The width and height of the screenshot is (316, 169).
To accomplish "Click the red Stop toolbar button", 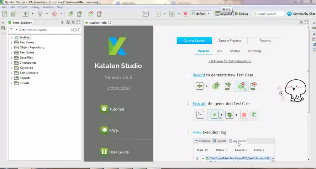I will click(x=185, y=14).
